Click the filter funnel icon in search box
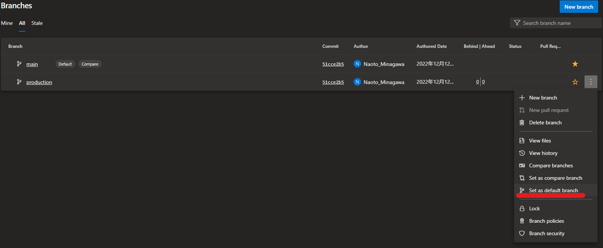 (x=517, y=23)
